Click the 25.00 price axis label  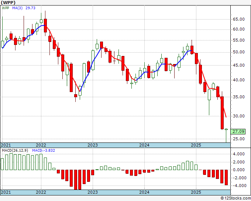(239, 139)
